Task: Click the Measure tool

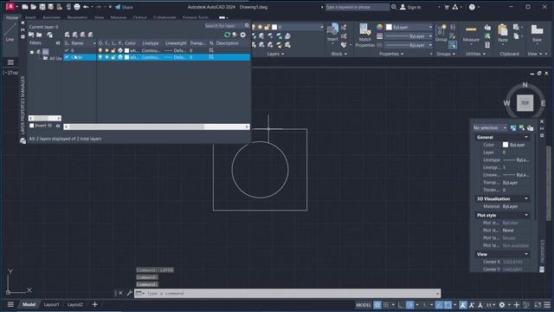Action: tap(471, 34)
